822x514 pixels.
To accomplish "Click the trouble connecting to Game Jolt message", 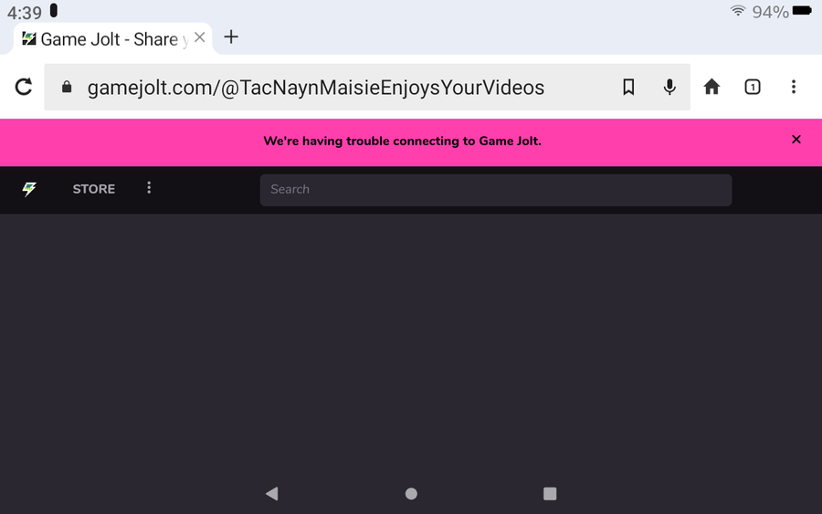I will pyautogui.click(x=402, y=141).
